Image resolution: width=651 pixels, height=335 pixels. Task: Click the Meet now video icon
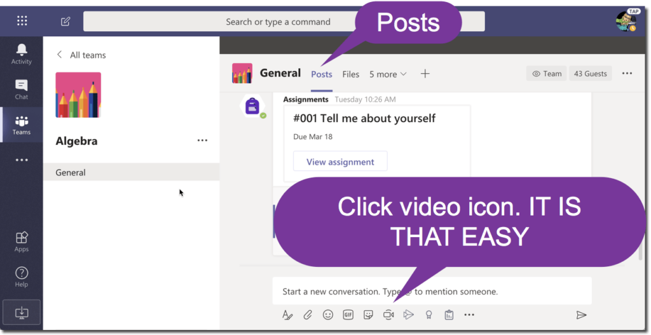tap(388, 315)
